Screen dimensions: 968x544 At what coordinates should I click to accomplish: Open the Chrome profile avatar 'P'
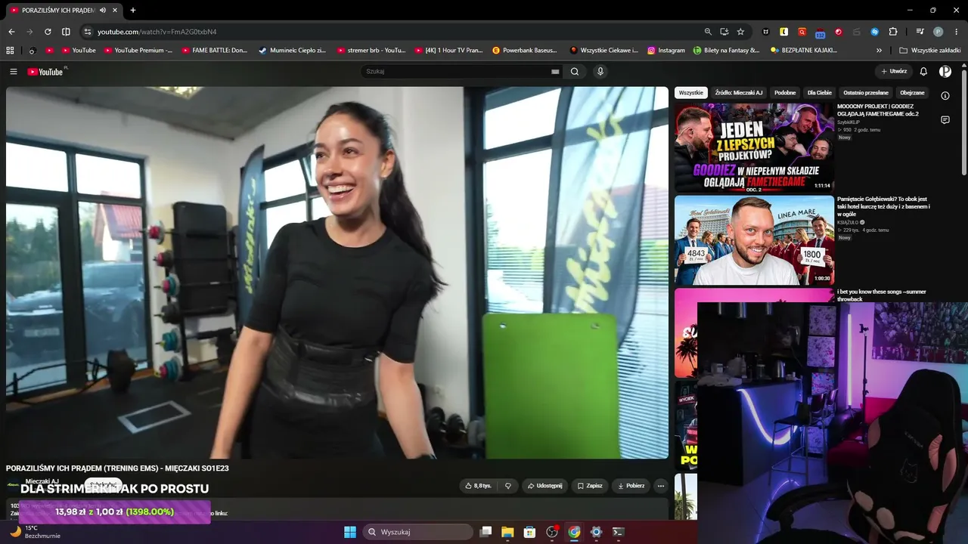click(939, 32)
